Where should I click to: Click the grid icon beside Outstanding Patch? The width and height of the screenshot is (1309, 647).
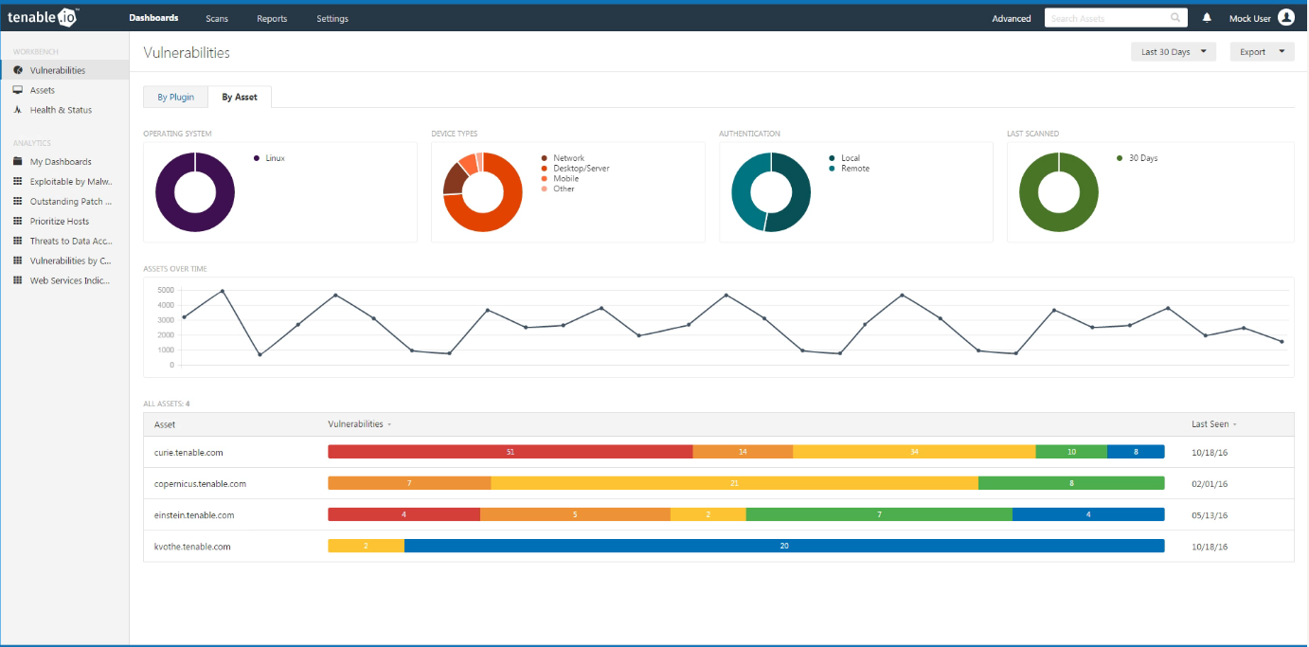(x=18, y=202)
